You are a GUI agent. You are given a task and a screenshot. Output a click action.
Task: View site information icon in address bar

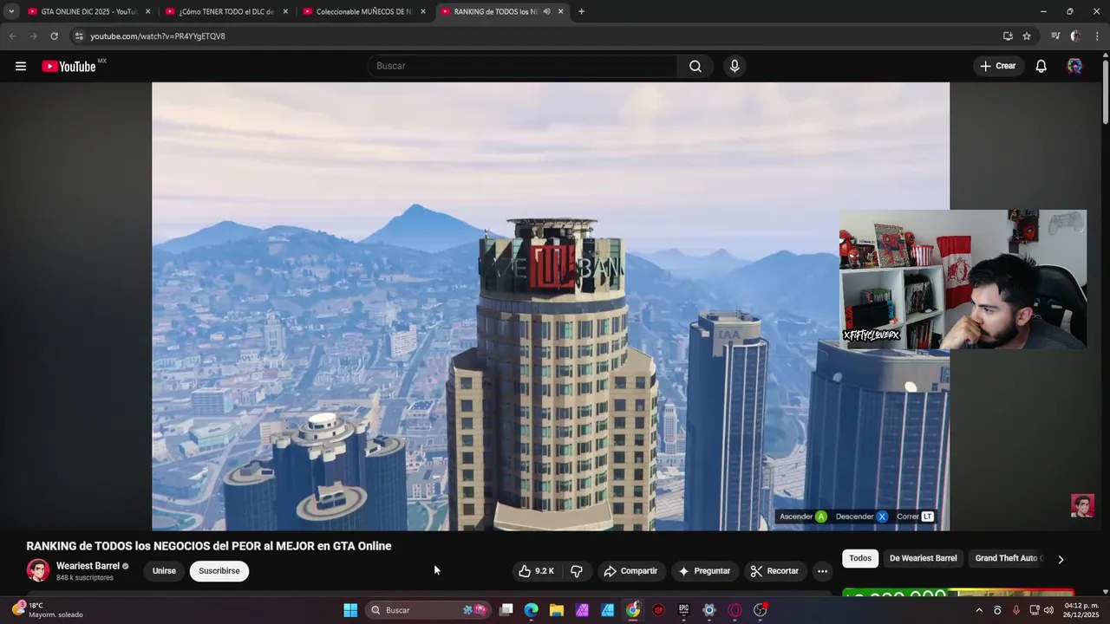[x=78, y=36]
